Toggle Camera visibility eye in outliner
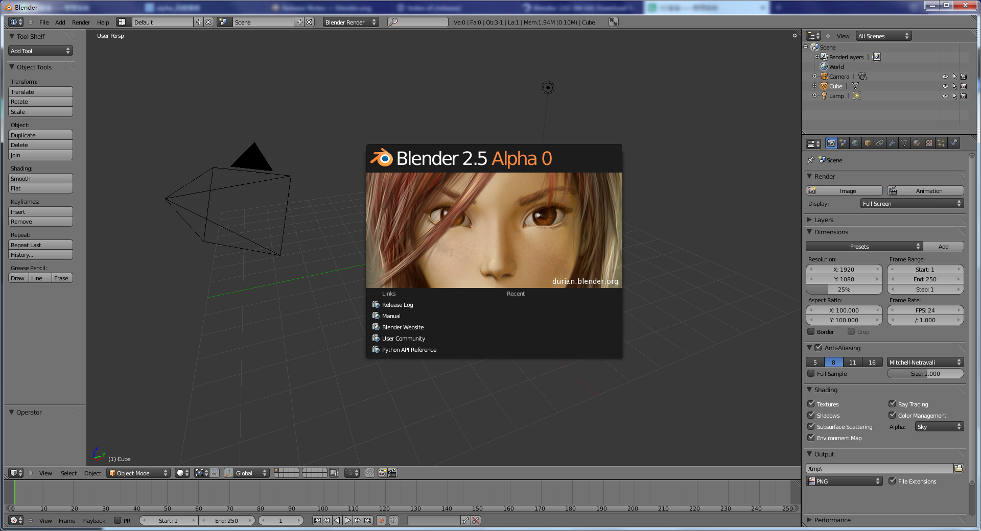This screenshot has height=531, width=981. coord(945,77)
